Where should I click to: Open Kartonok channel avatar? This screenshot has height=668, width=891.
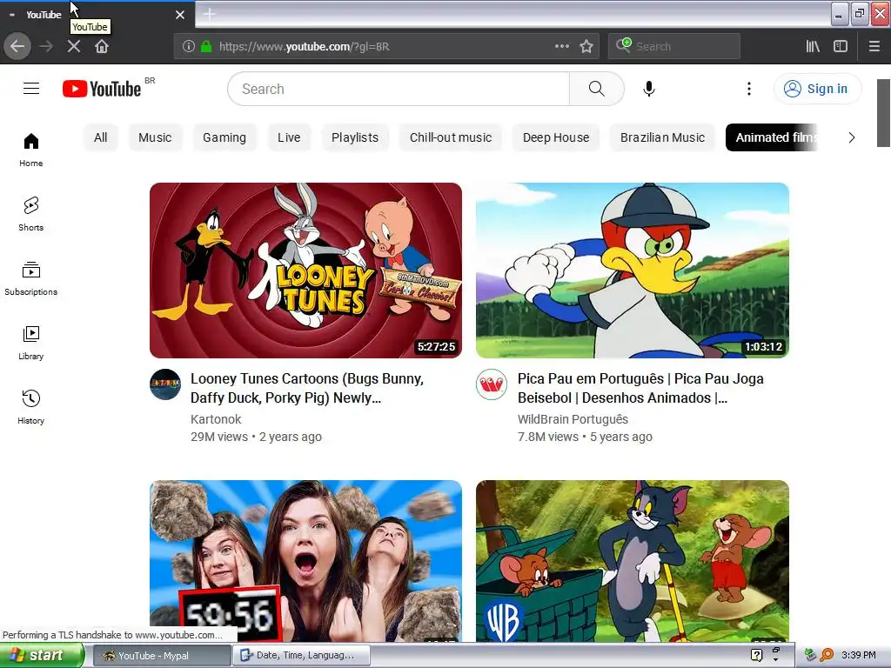165,384
